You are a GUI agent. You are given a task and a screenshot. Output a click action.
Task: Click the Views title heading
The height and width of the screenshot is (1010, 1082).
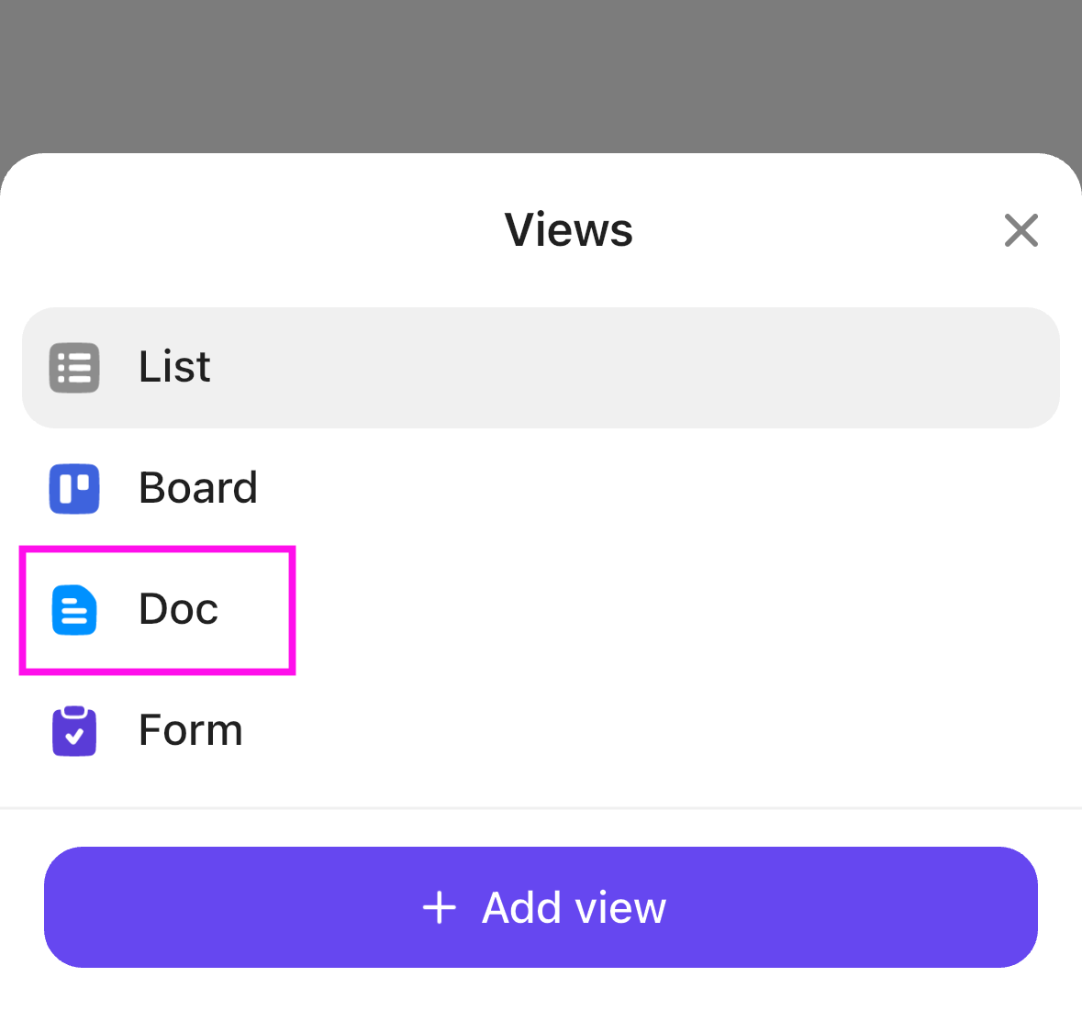tap(569, 229)
